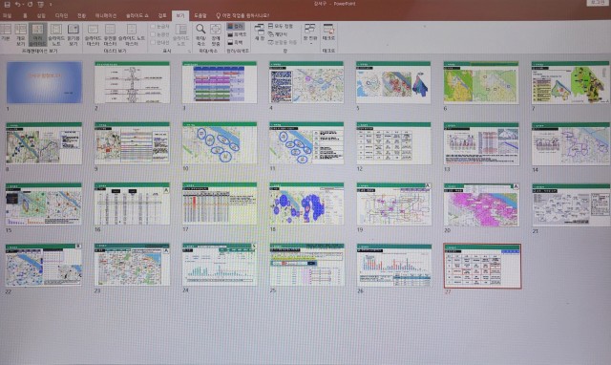
Task: Select slide 21 thumbnail
Action: [x=571, y=204]
